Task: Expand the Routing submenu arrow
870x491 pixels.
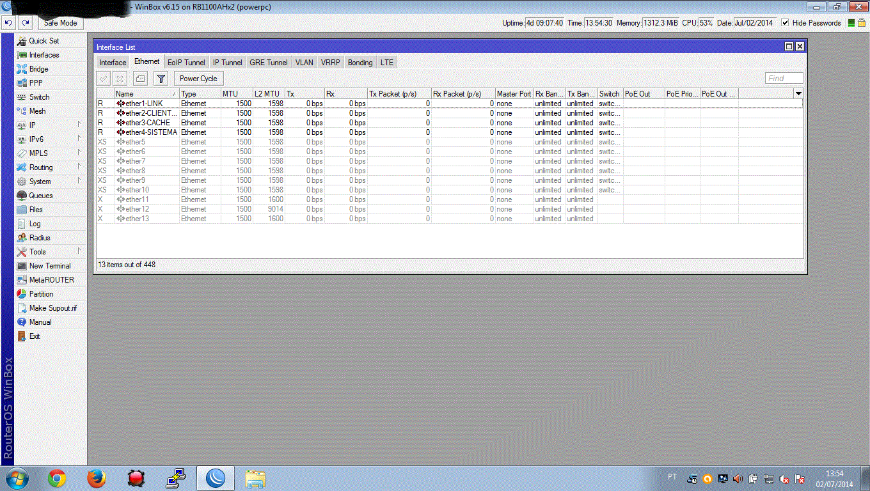Action: point(79,167)
